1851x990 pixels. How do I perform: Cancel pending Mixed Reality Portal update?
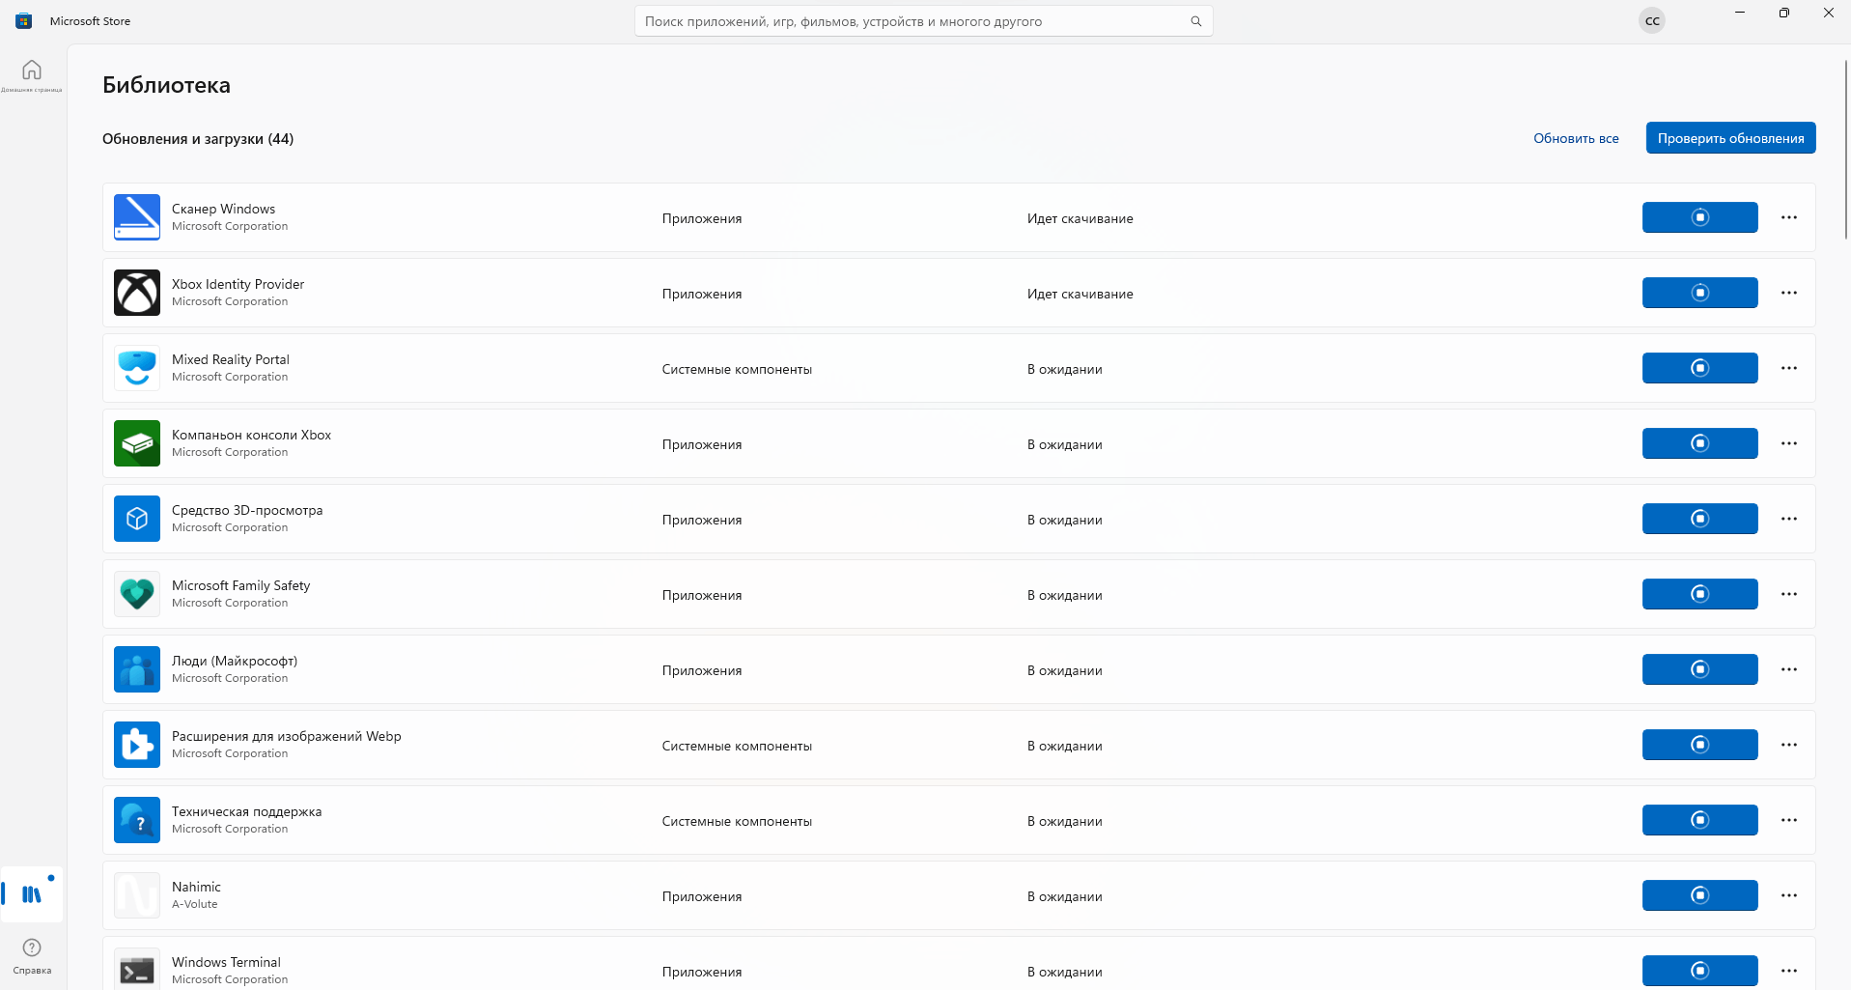click(1699, 368)
